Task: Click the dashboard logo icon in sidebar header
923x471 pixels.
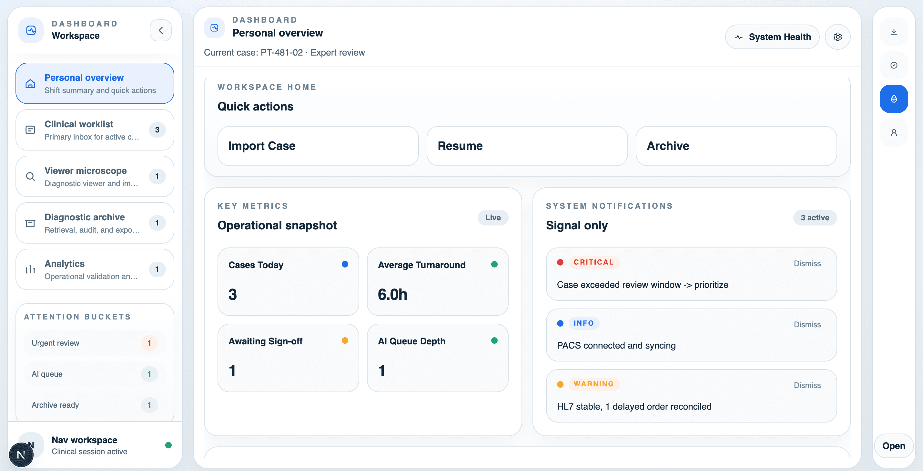Action: 31,30
